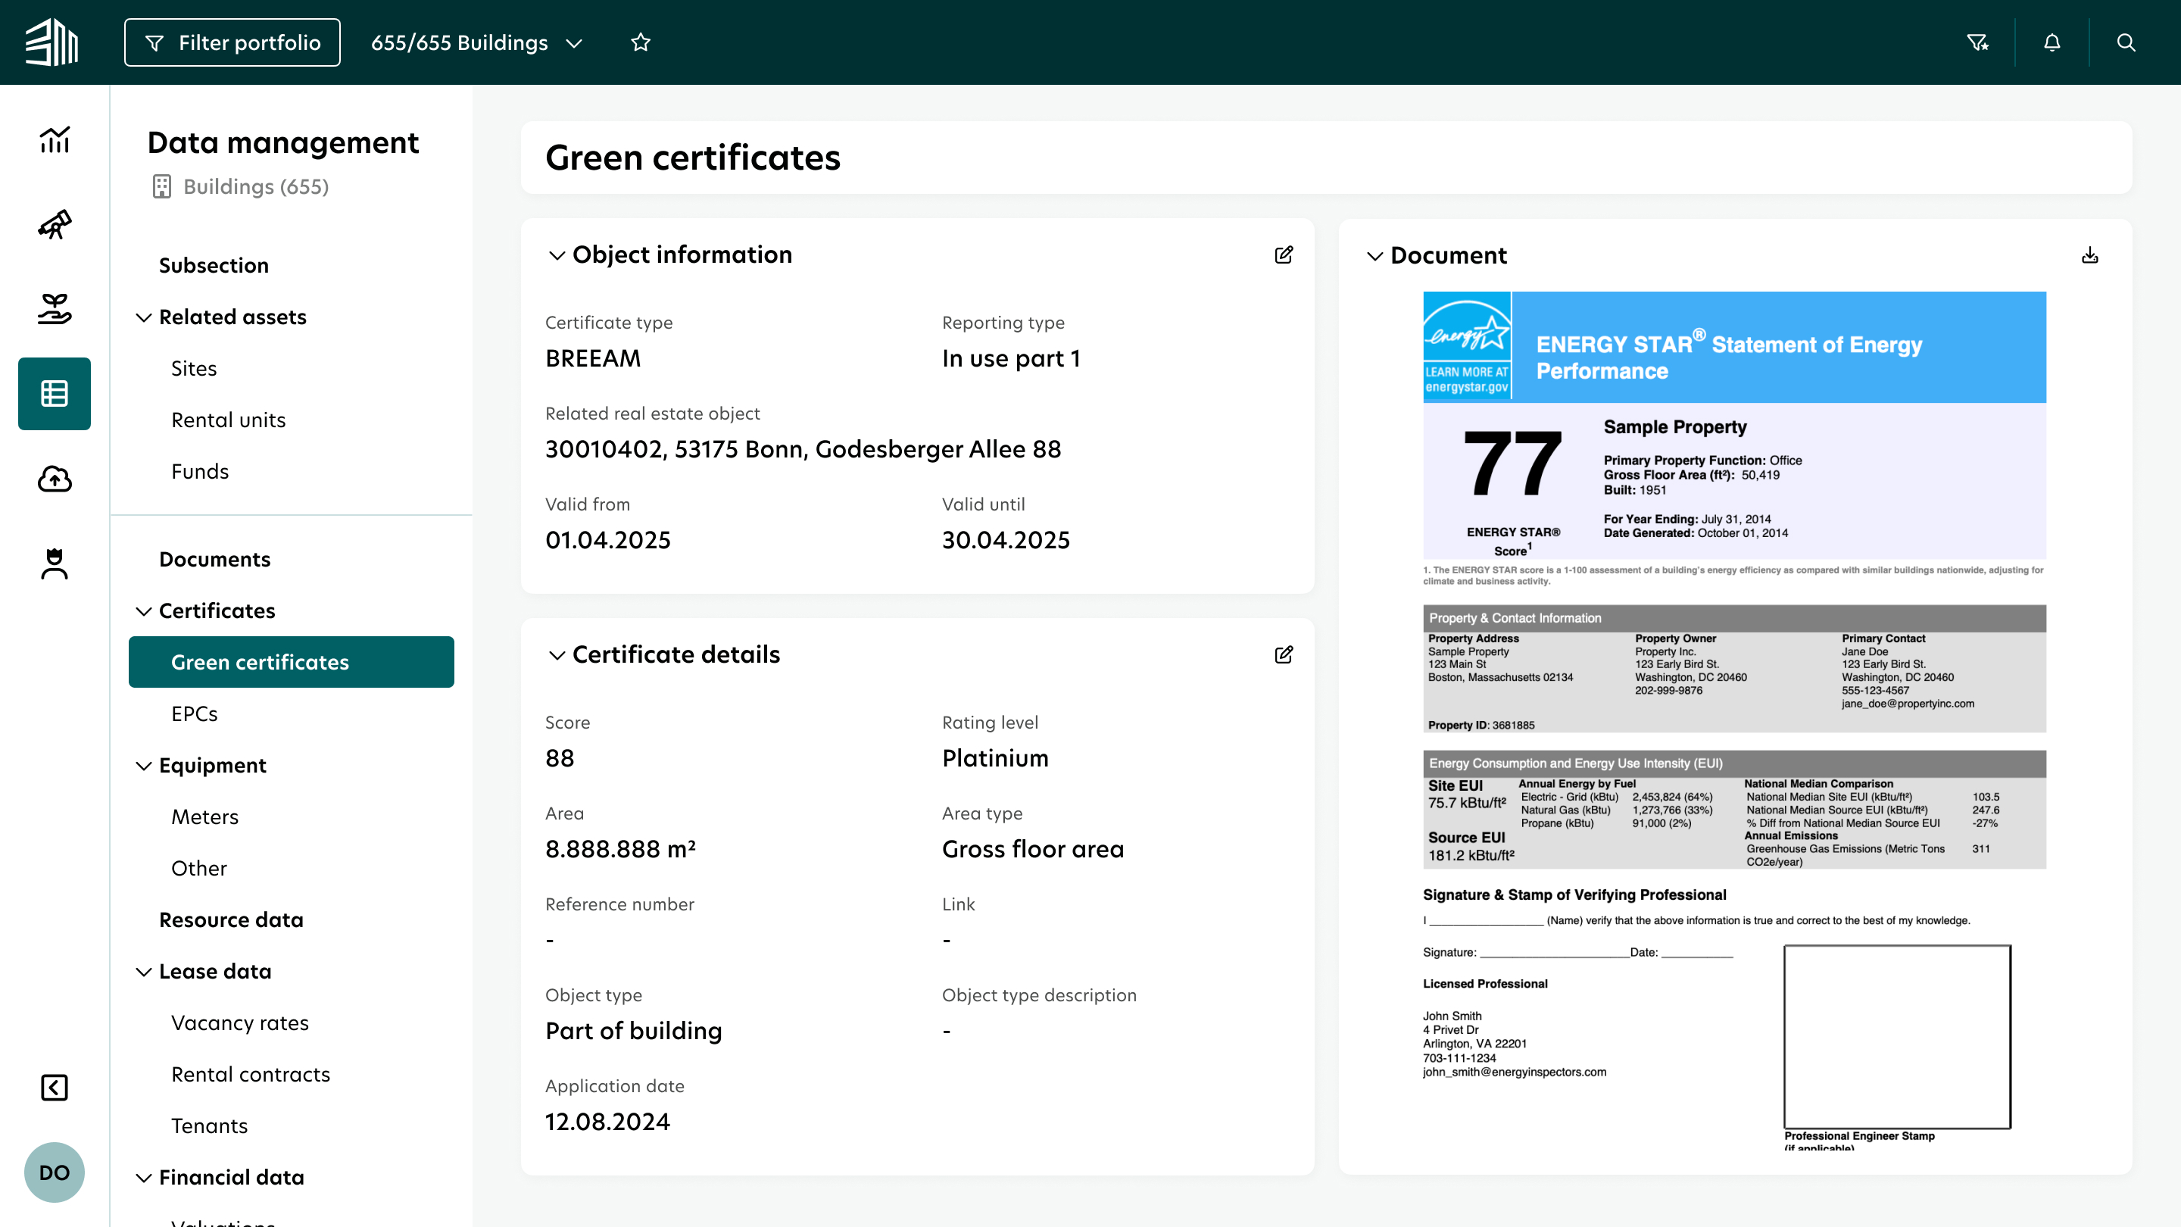The image size is (2181, 1227).
Task: Click the related object address 30010402 Bonn
Action: pyautogui.click(x=803, y=449)
